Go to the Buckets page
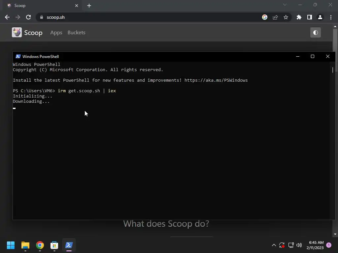Viewport: 338px width, 253px height. pyautogui.click(x=77, y=33)
